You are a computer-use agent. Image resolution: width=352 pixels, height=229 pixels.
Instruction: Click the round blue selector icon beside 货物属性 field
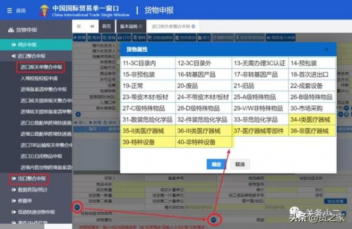pyautogui.click(x=213, y=220)
